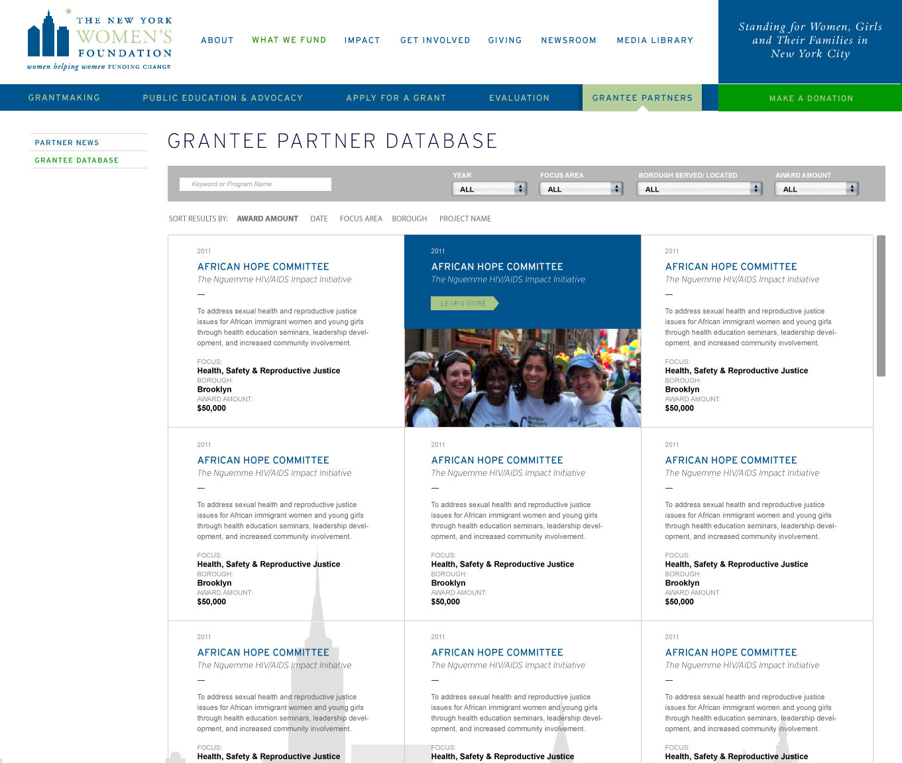Click the Grantee Partner Database heading
The height and width of the screenshot is (763, 902).
click(333, 141)
